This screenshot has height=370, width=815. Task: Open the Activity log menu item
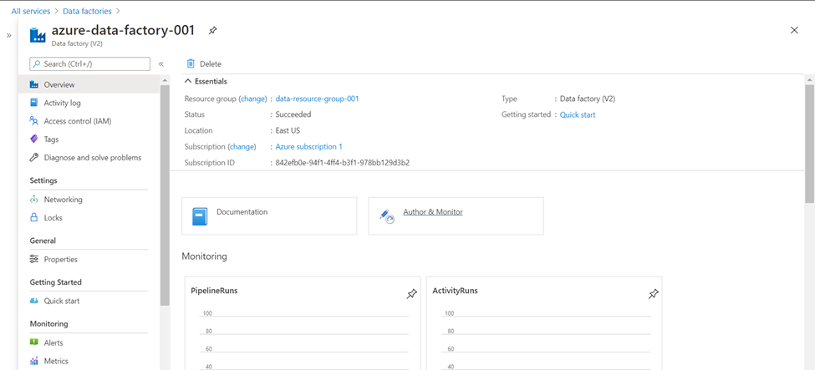coord(62,103)
